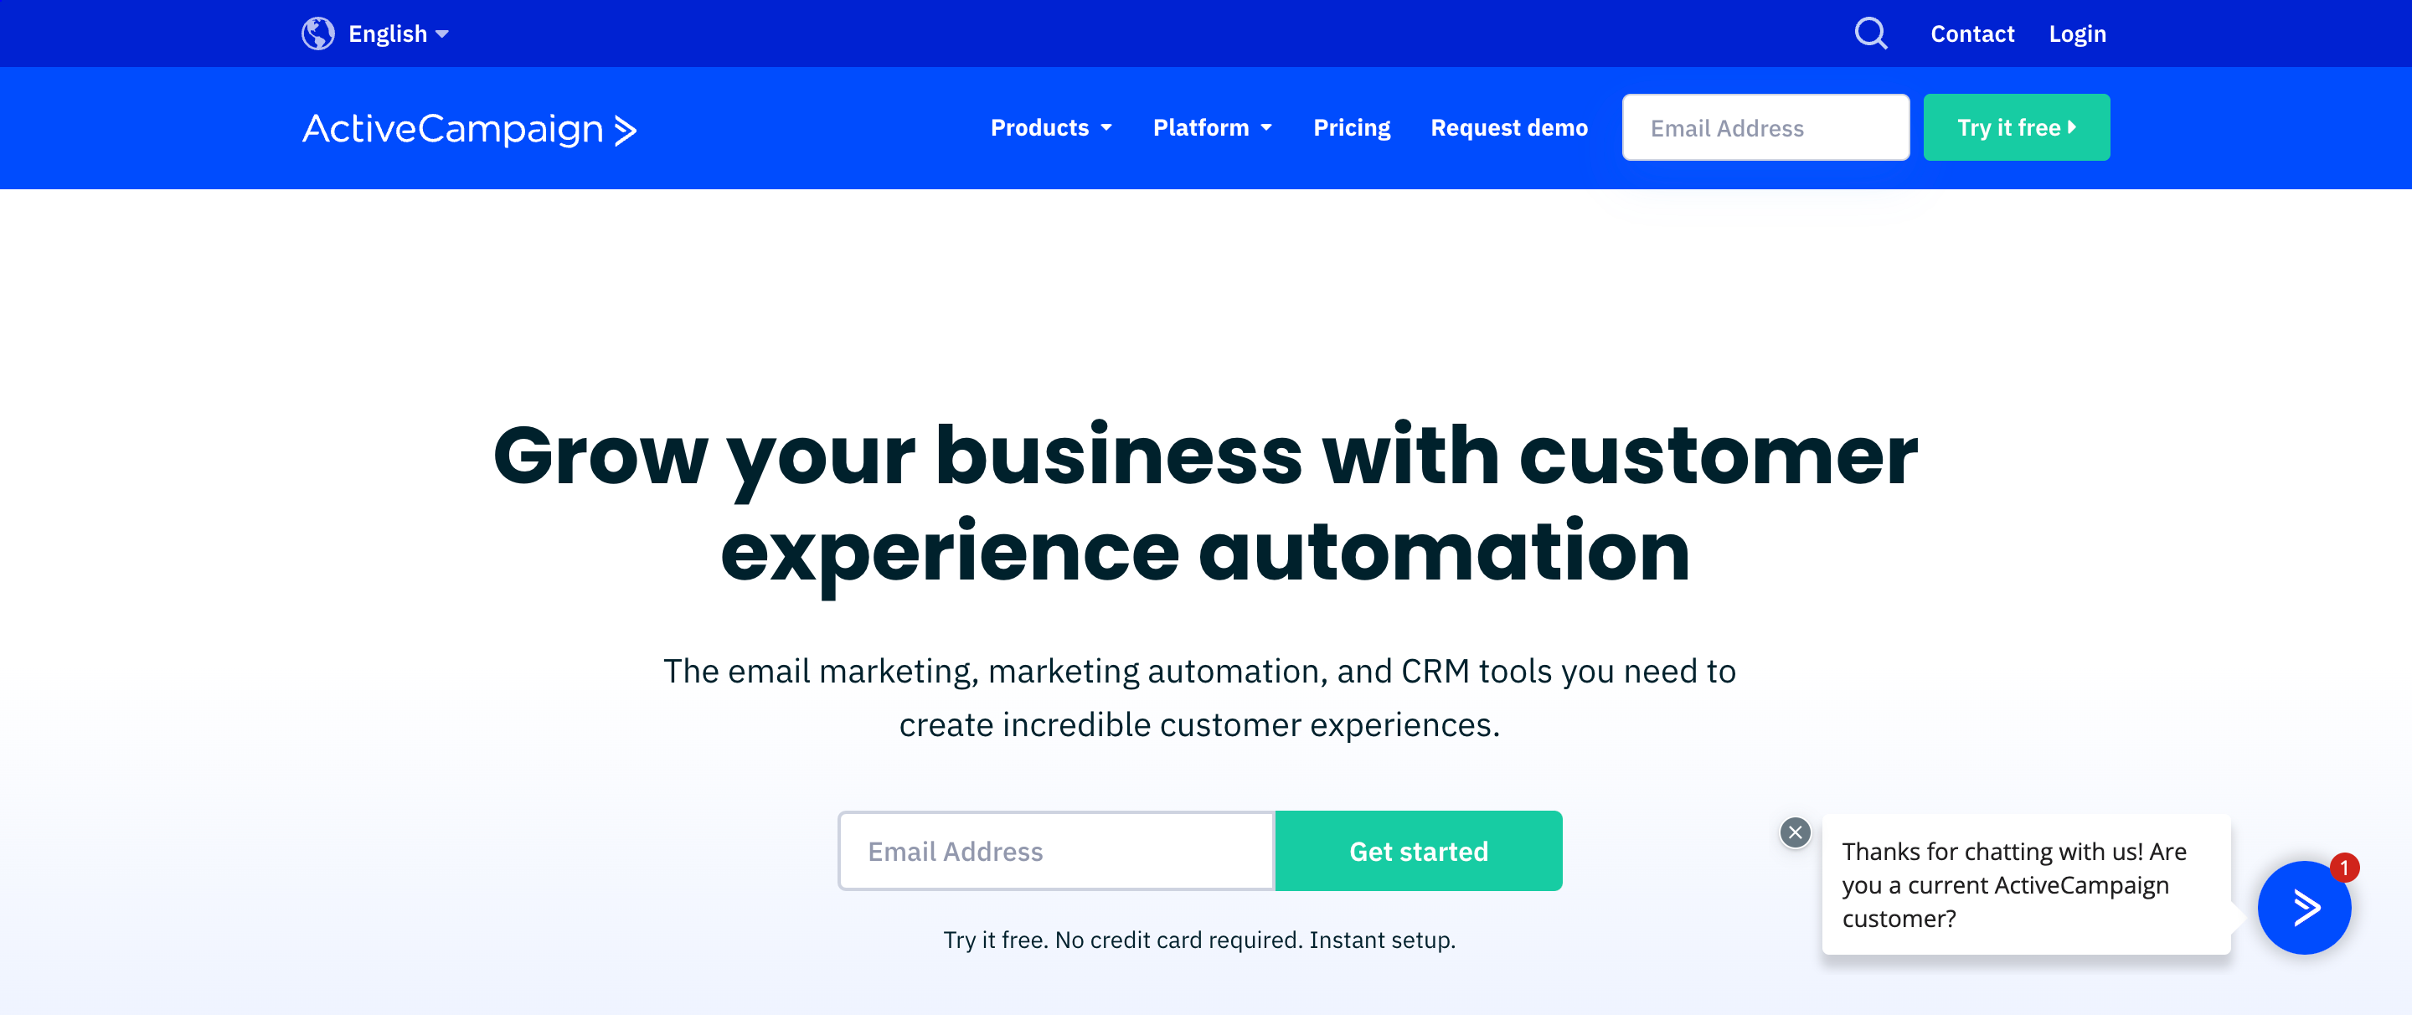Click the Try it free button
The width and height of the screenshot is (2412, 1015).
click(x=2017, y=127)
